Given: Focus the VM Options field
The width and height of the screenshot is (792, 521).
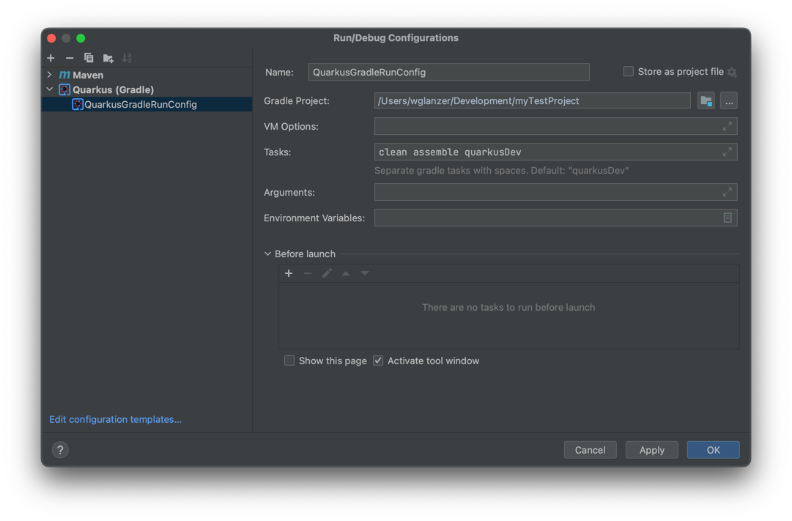Looking at the screenshot, I should pos(555,126).
